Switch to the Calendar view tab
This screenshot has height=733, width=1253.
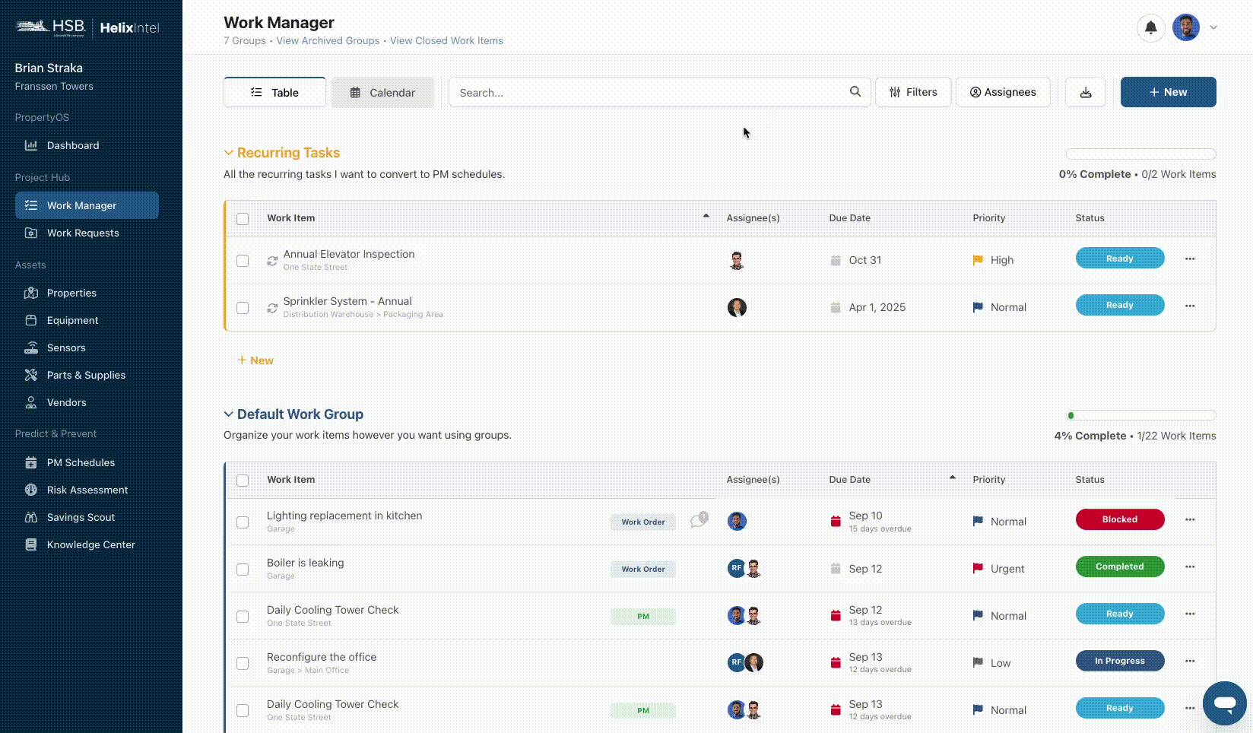click(382, 92)
